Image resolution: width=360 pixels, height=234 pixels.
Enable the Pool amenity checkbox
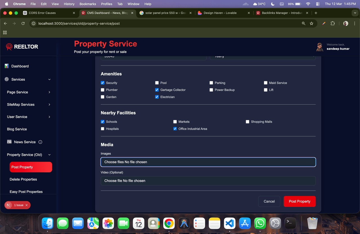coord(157,83)
